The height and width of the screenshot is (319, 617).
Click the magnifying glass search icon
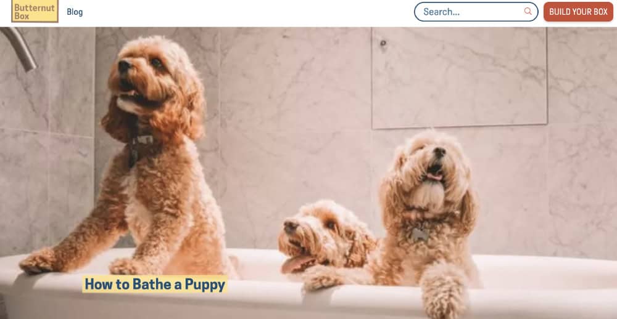(528, 11)
